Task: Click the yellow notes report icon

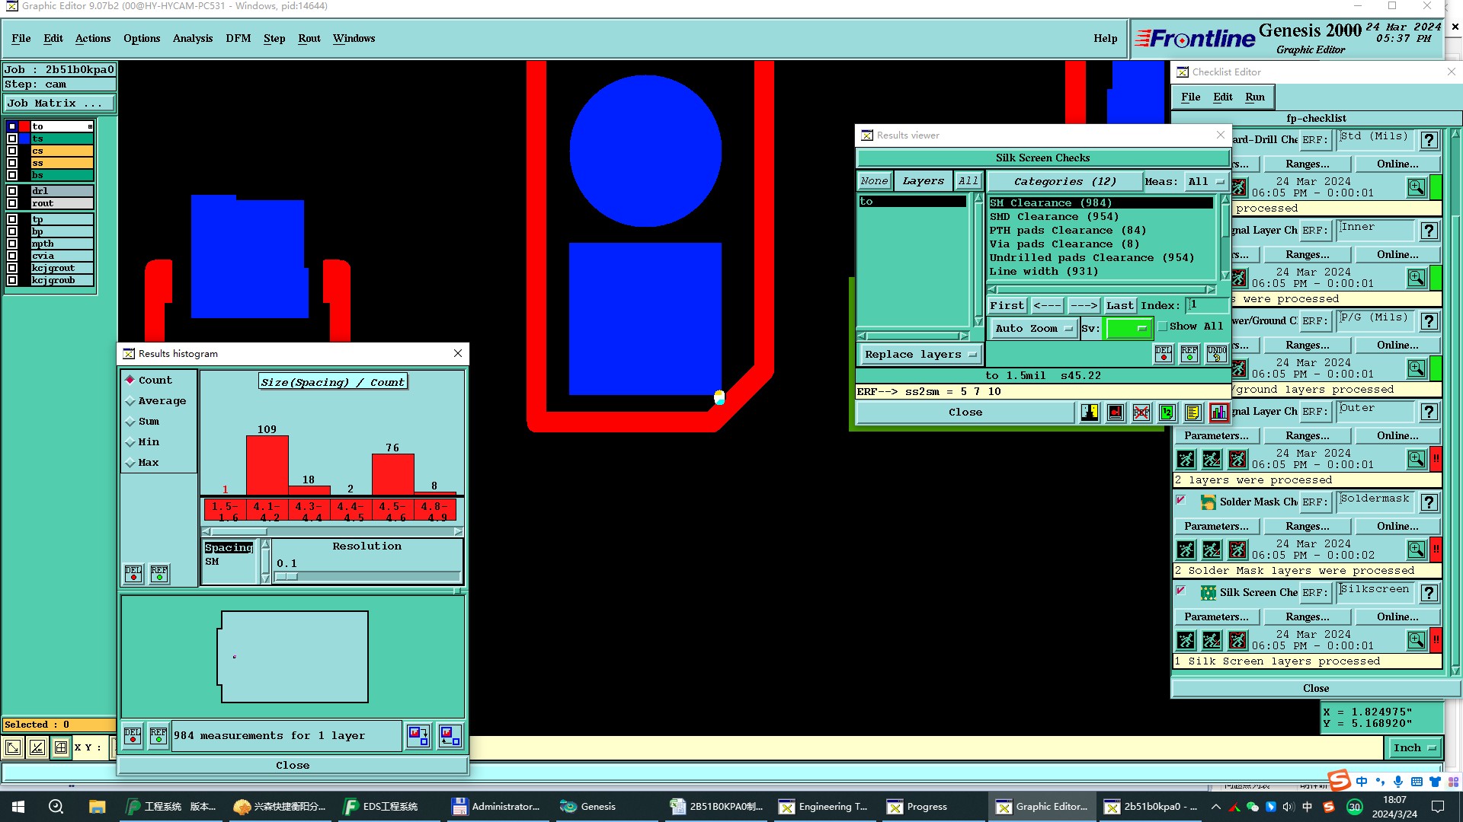Action: coord(1192,413)
